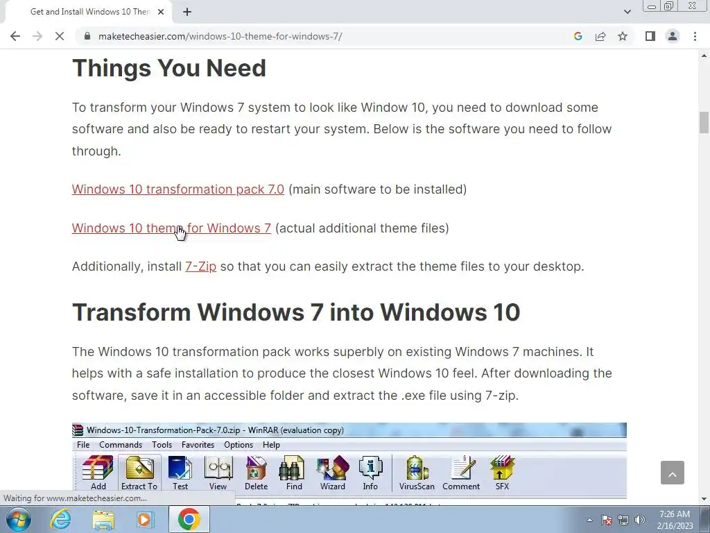Click the scrollbar down arrow

click(704, 499)
